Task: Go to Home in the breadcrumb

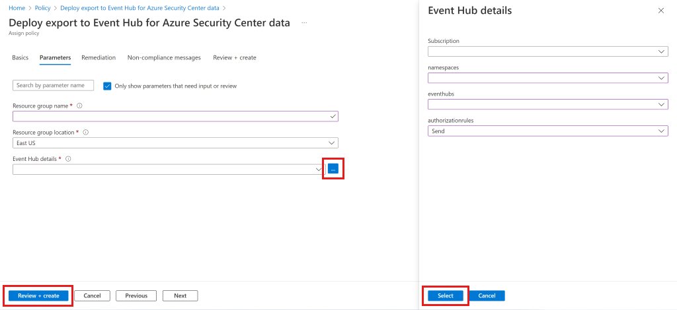Action: 17,8
